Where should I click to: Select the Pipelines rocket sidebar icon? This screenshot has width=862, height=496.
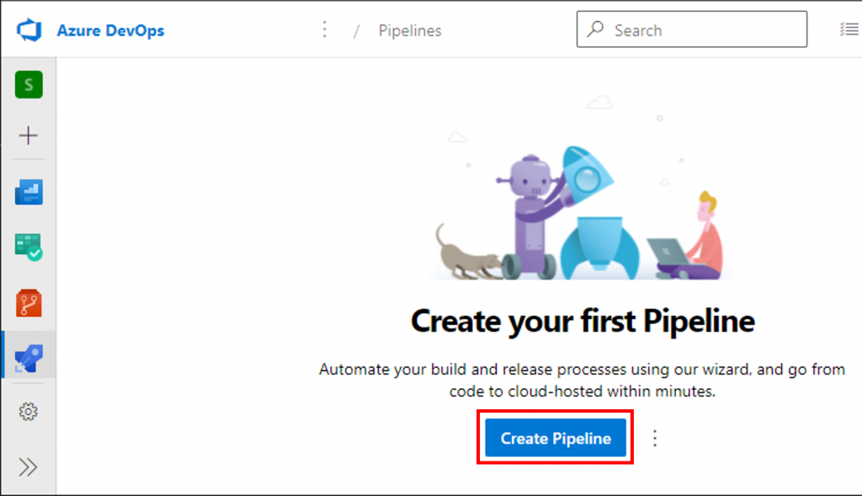(x=29, y=359)
